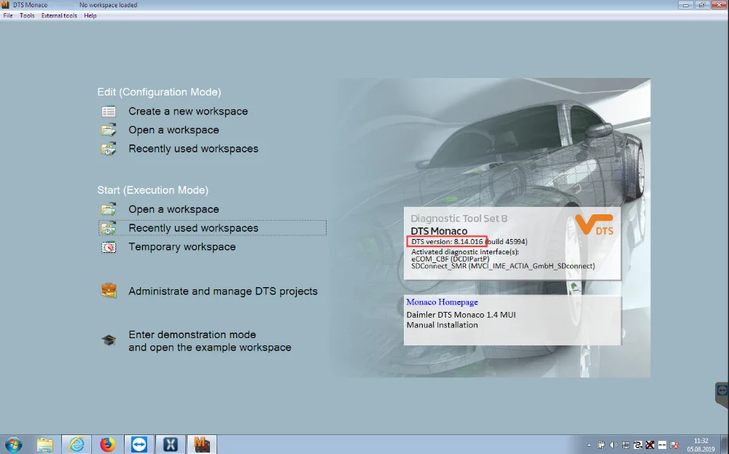Screen dimensions: 729x454
Task: Open TeamViewer from the taskbar
Action: coord(139,445)
